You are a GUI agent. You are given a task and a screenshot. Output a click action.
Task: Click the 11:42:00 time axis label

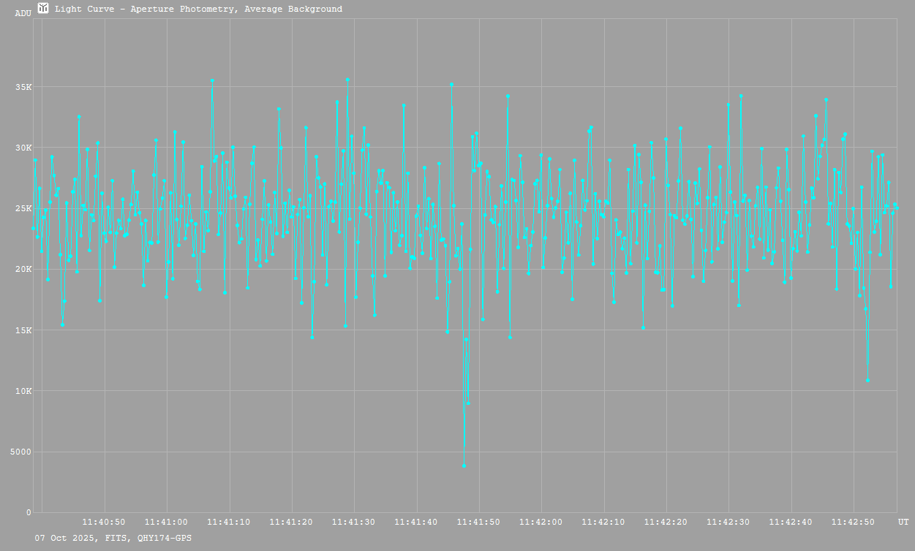coord(541,522)
